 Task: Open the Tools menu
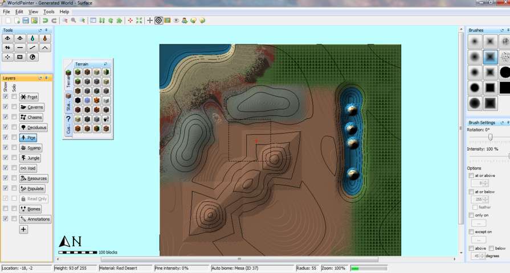pyautogui.click(x=49, y=11)
